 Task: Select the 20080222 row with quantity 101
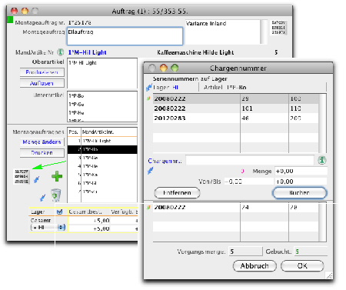236,108
